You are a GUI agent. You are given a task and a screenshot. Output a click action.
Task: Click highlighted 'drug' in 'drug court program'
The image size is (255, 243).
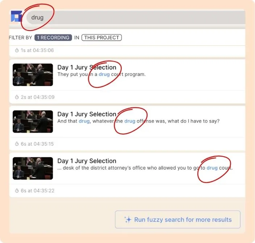click(x=104, y=74)
